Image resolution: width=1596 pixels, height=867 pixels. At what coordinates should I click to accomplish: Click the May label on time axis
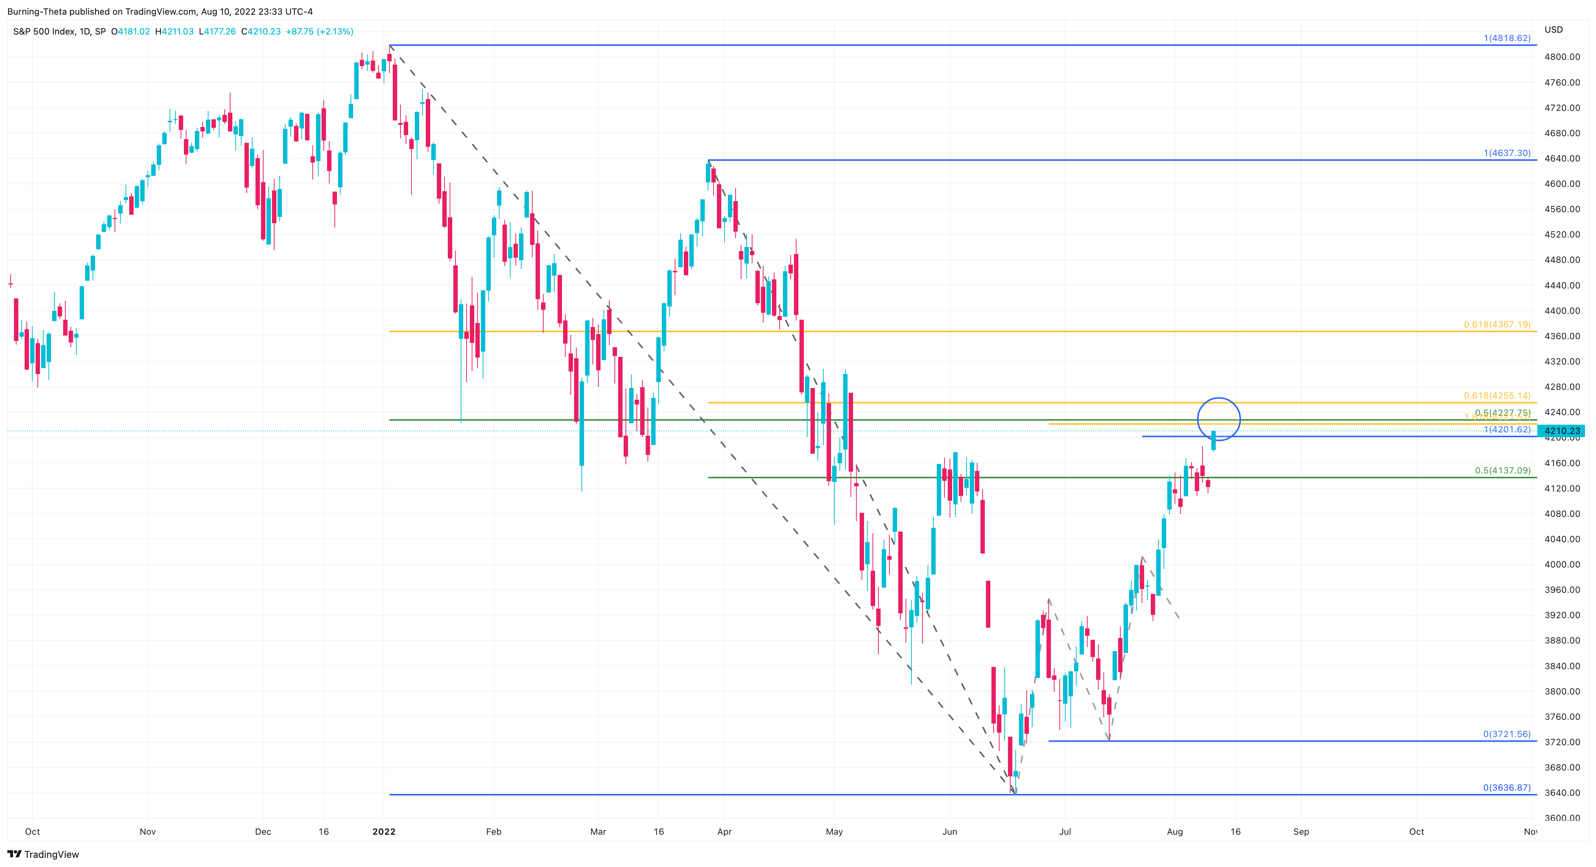[x=834, y=832]
